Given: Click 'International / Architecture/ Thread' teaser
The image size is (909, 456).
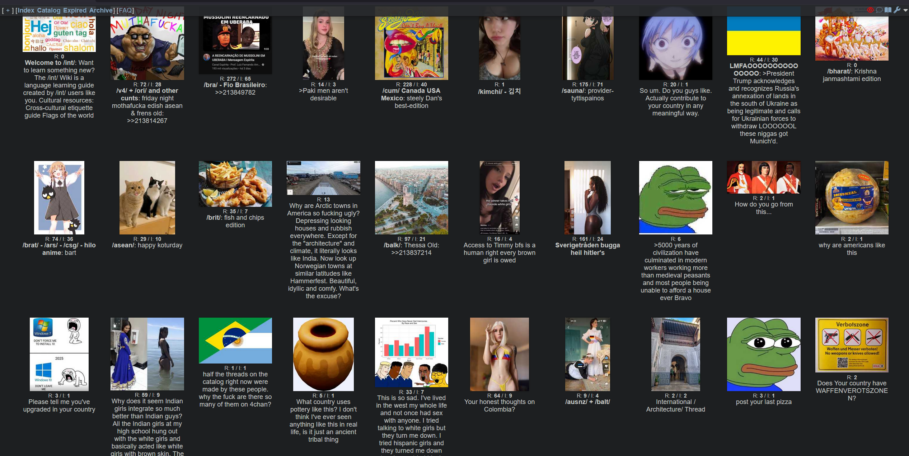Looking at the screenshot, I should [676, 405].
